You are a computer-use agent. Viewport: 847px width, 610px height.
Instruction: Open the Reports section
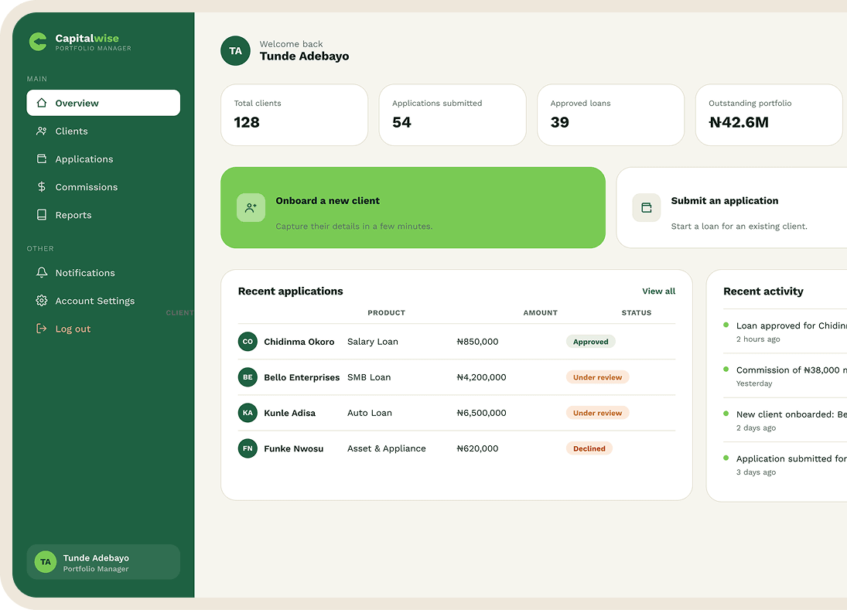coord(103,215)
